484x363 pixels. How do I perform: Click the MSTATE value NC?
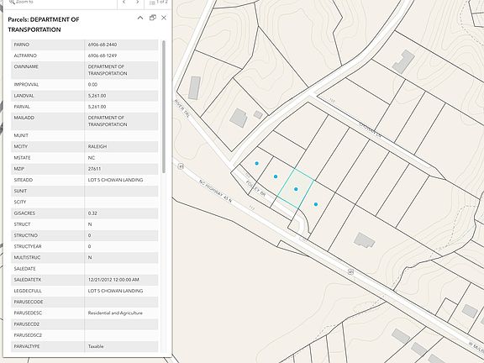pyautogui.click(x=92, y=158)
